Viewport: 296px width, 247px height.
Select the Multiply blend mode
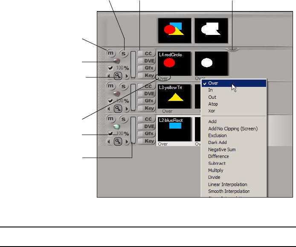(234, 170)
